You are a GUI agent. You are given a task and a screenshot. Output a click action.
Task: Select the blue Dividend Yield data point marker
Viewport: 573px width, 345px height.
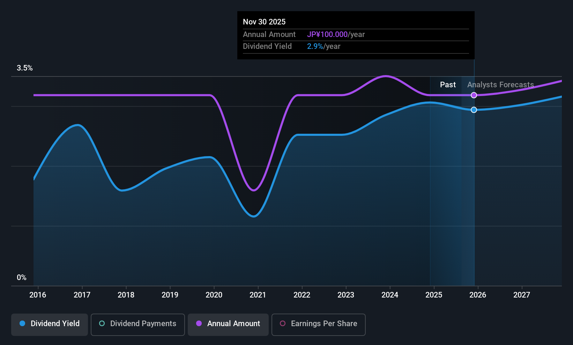(x=474, y=110)
